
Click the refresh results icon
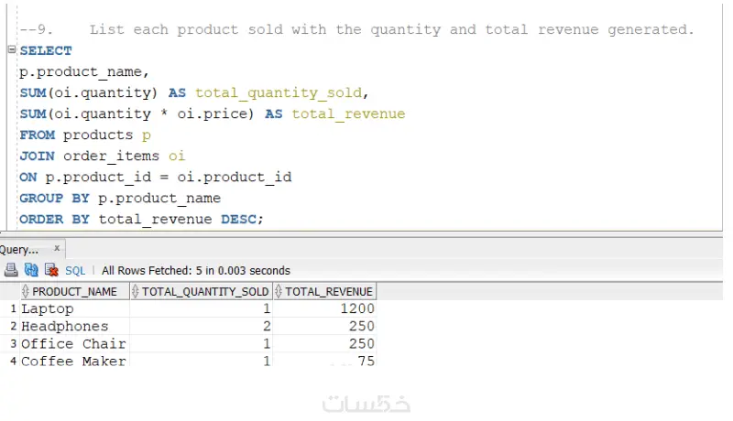[31, 270]
